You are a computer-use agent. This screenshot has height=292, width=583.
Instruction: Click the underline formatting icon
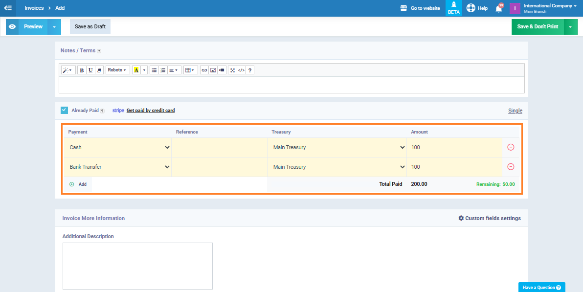pos(90,70)
